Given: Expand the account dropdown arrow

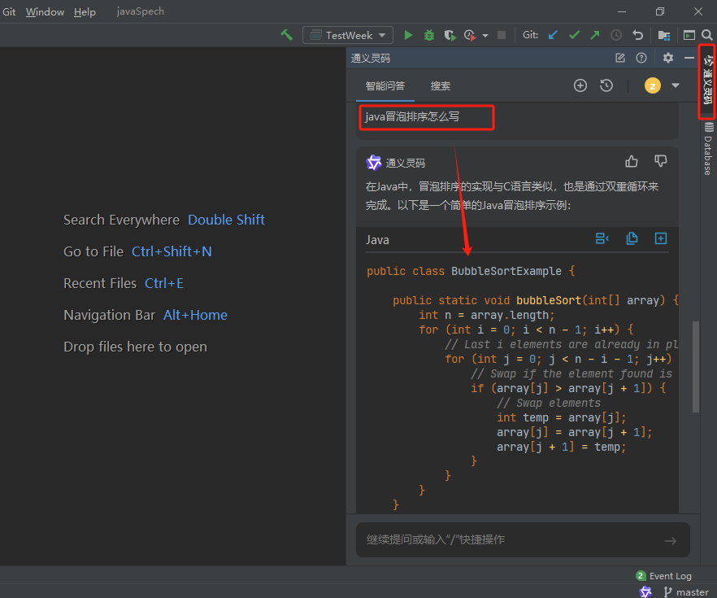Looking at the screenshot, I should click(x=676, y=85).
